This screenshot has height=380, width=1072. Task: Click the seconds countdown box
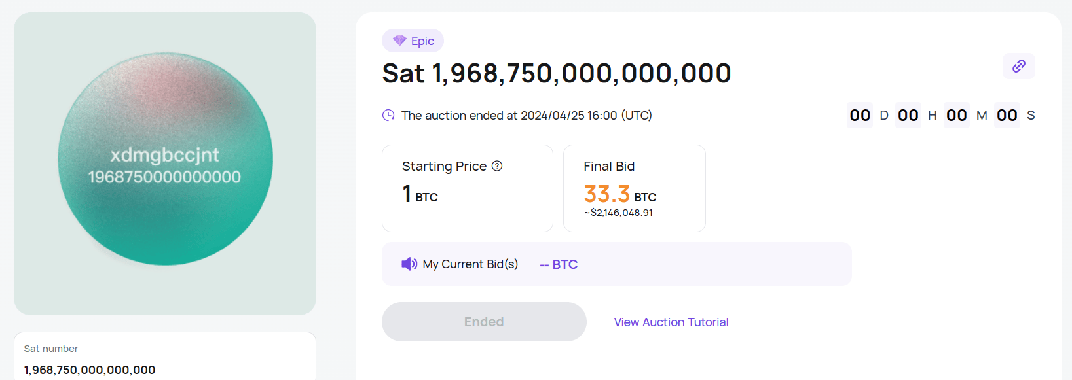[x=1007, y=115]
